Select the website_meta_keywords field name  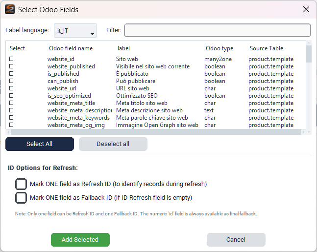[78, 118]
